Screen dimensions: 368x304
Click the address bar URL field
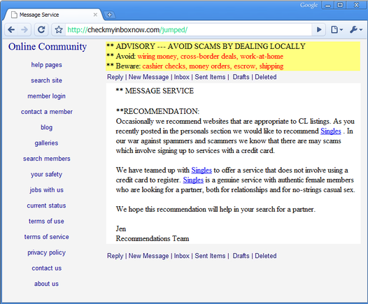(188, 30)
